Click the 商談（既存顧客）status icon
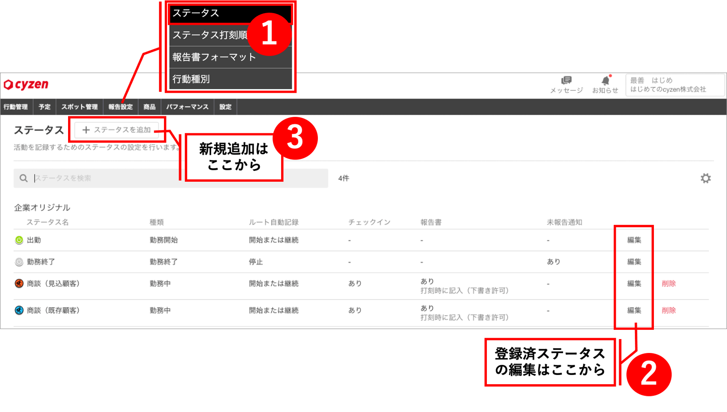The image size is (727, 412). coord(19,310)
